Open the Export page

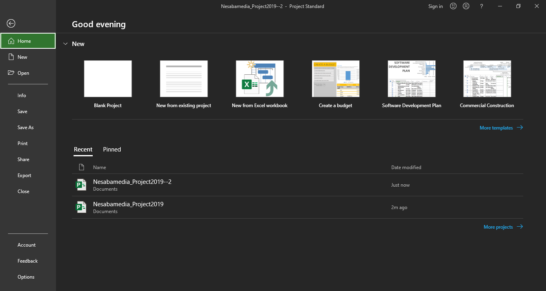click(x=24, y=175)
